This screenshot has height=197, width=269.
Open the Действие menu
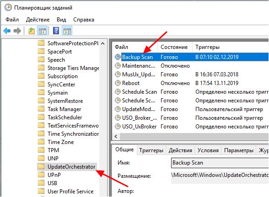tap(38, 20)
